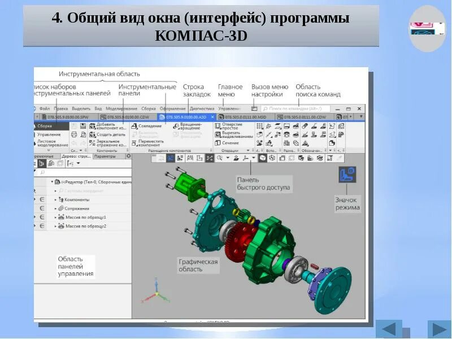This screenshot has height=339, width=452.
Task: Click the blue mode icon in graphics area
Action: pos(347,175)
